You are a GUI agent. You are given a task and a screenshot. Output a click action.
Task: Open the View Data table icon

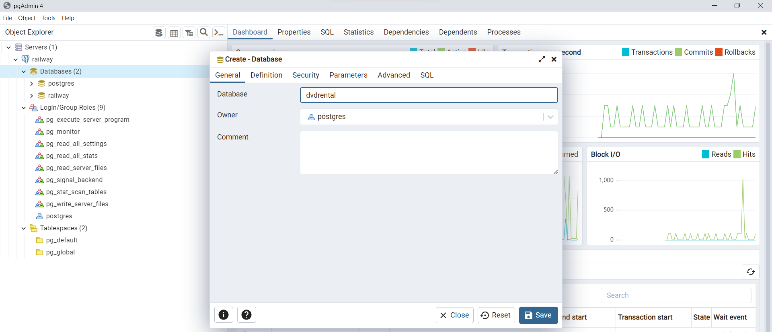pos(174,33)
